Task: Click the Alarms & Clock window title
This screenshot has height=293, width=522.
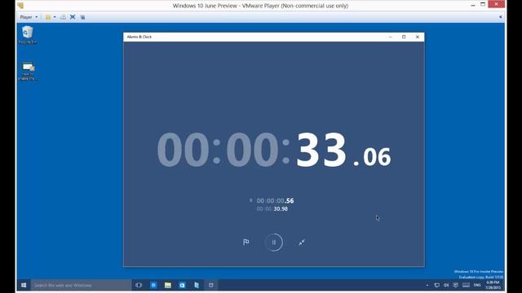Action: pyautogui.click(x=139, y=37)
